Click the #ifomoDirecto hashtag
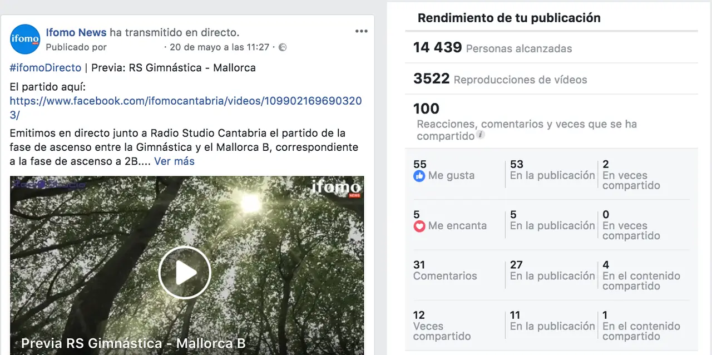This screenshot has width=712, height=355. [x=46, y=68]
